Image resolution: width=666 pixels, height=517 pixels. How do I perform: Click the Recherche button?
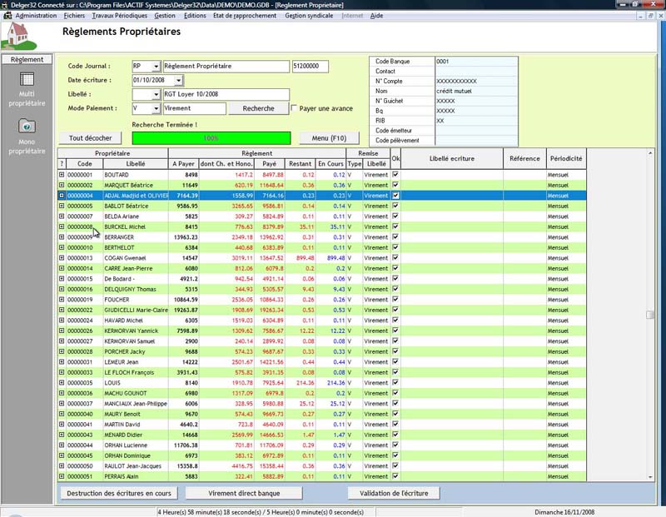point(258,108)
